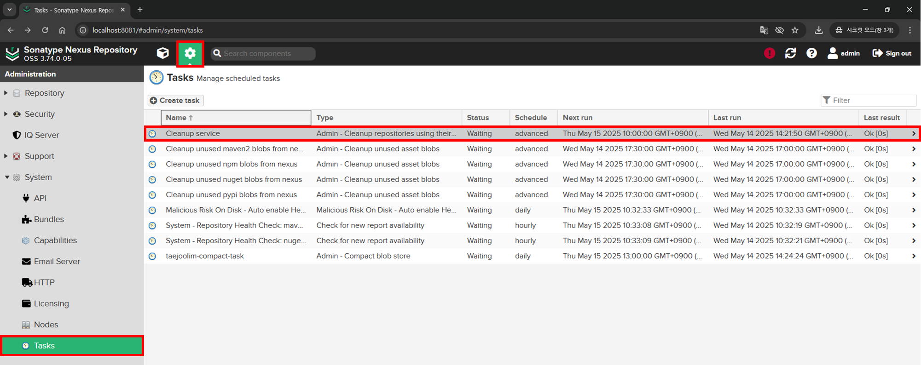Click the incognito mode indicator
This screenshot has width=921, height=365.
pyautogui.click(x=864, y=30)
